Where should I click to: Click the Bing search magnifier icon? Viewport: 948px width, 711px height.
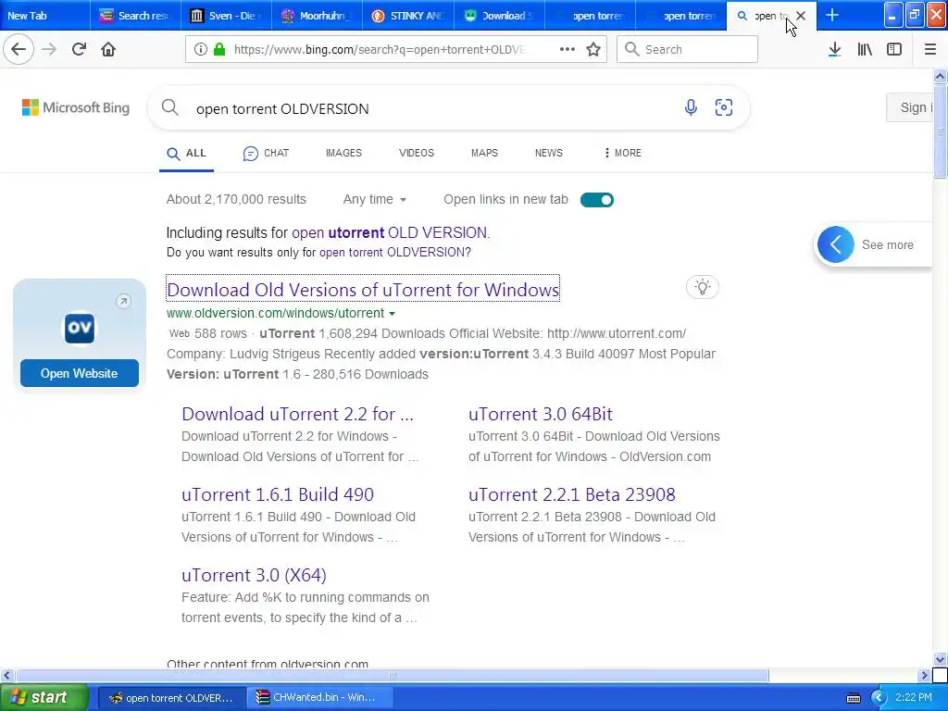[x=170, y=107]
